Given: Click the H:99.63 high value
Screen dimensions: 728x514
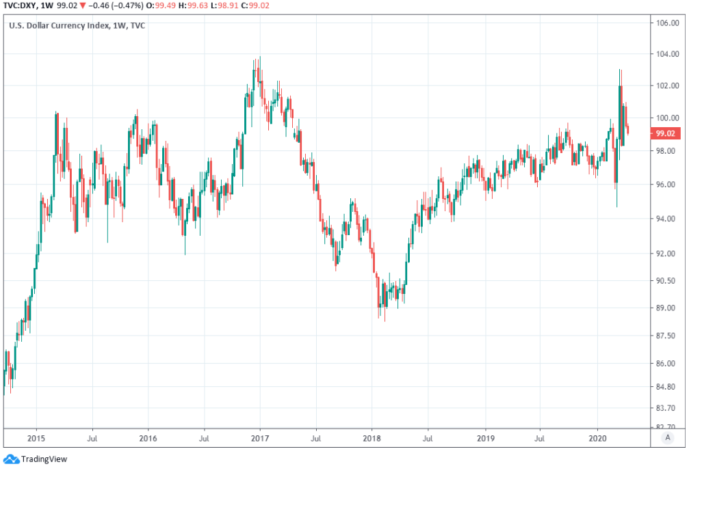Looking at the screenshot, I should pos(193,5).
